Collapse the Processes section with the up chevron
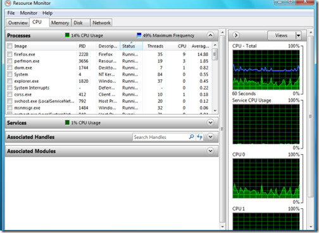Screen dimensions: 319x233 click(x=210, y=35)
